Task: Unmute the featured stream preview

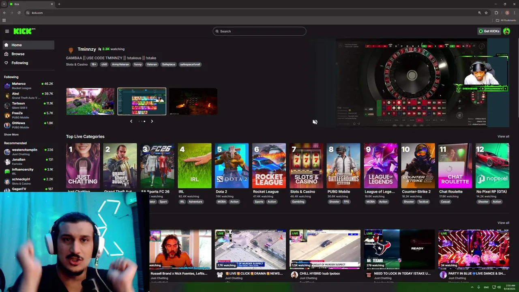Action: 315,122
